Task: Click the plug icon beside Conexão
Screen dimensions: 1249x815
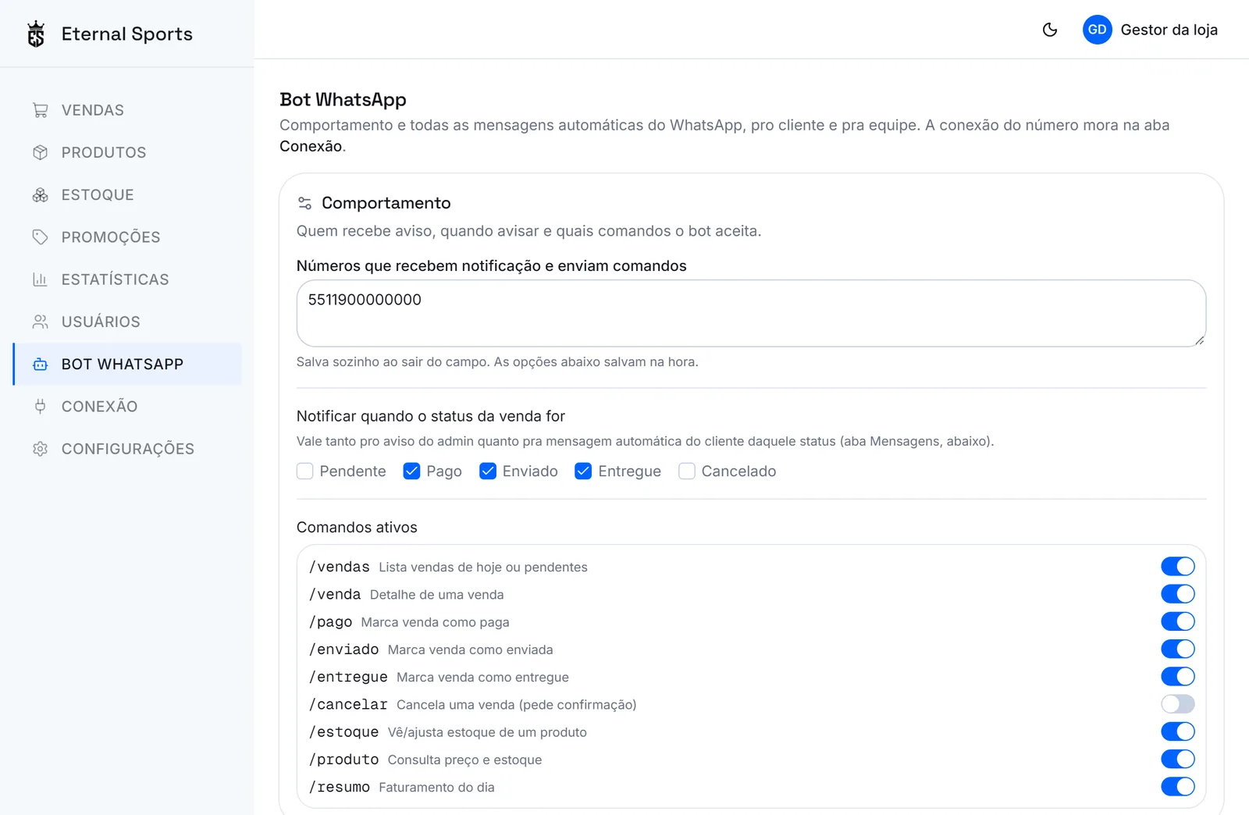Action: [x=41, y=406]
